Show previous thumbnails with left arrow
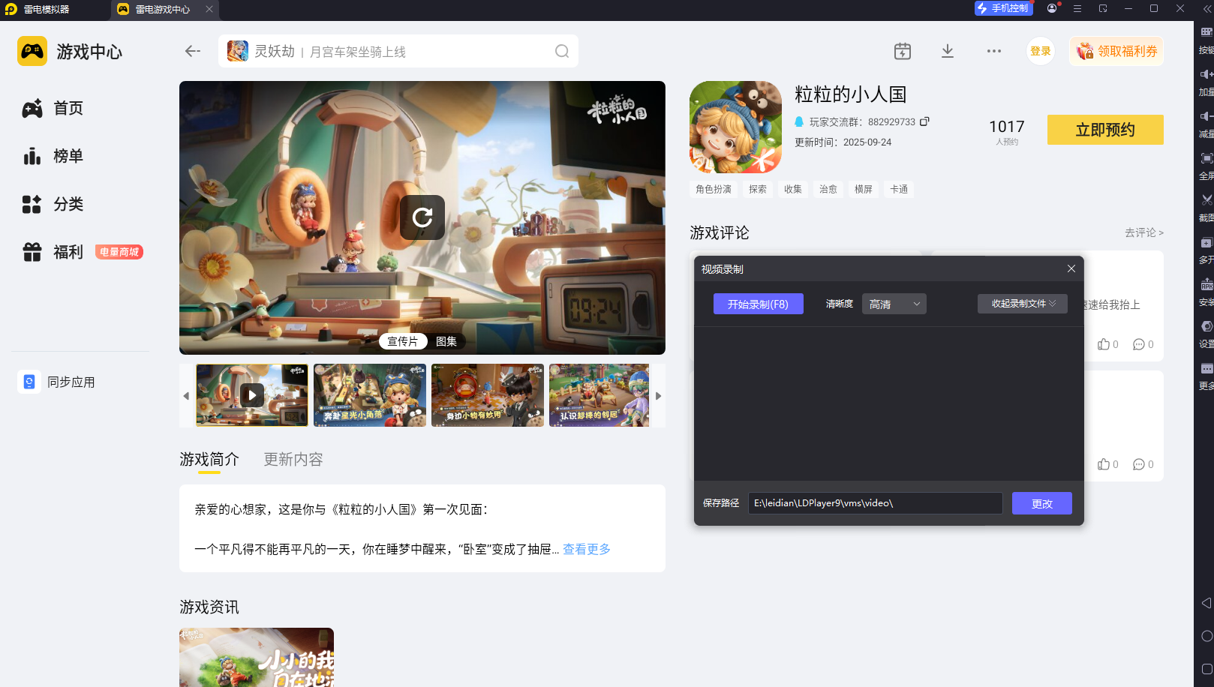The width and height of the screenshot is (1214, 687). click(x=186, y=395)
